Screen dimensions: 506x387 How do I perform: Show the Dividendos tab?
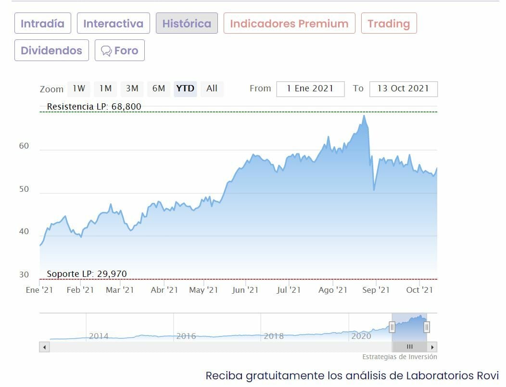(x=51, y=50)
